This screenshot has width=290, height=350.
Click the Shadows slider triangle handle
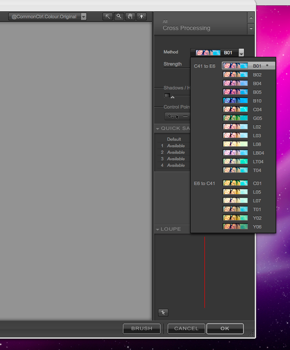173,97
